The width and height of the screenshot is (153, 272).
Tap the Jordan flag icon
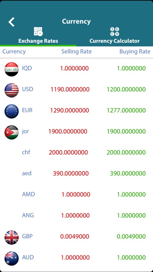click(12, 132)
